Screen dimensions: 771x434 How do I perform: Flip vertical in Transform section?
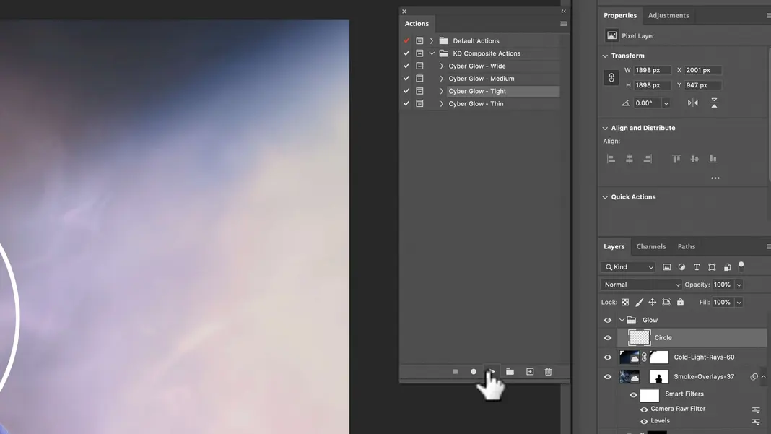coord(714,103)
